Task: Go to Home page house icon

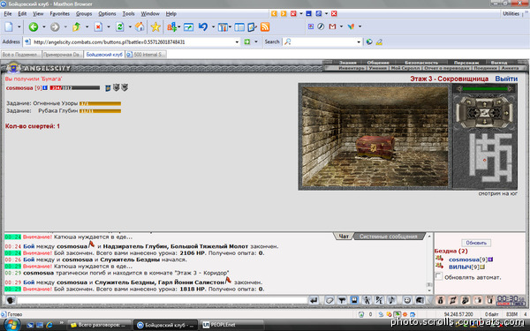Action: (140, 26)
